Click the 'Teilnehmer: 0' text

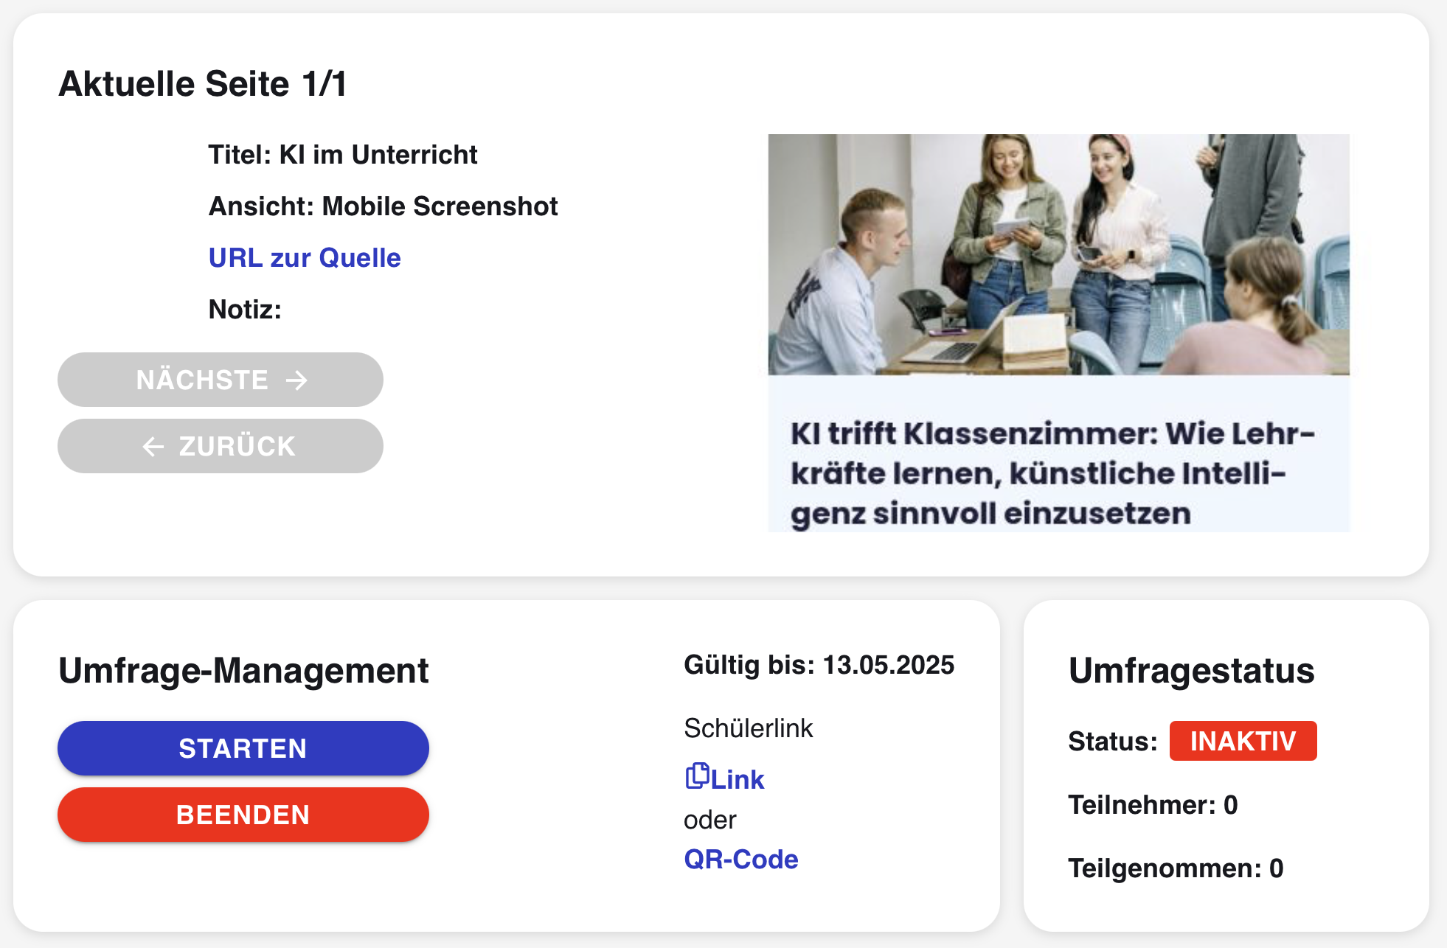[x=1153, y=805]
